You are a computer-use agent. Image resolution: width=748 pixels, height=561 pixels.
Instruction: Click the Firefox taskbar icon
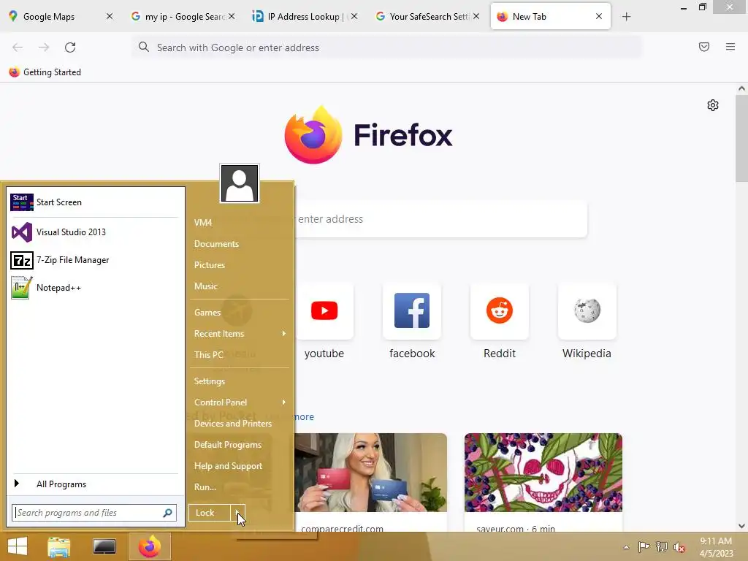point(149,546)
